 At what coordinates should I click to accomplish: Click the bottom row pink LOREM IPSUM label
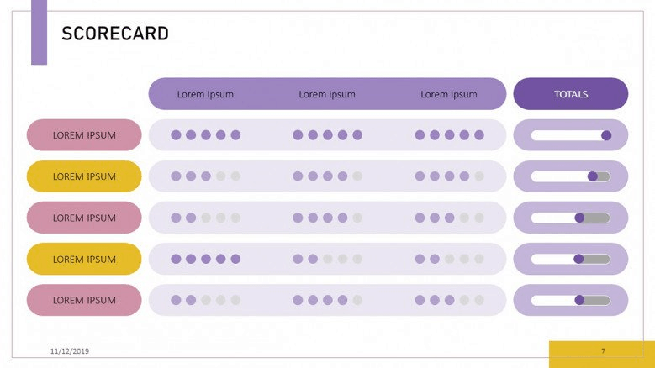[x=84, y=300]
